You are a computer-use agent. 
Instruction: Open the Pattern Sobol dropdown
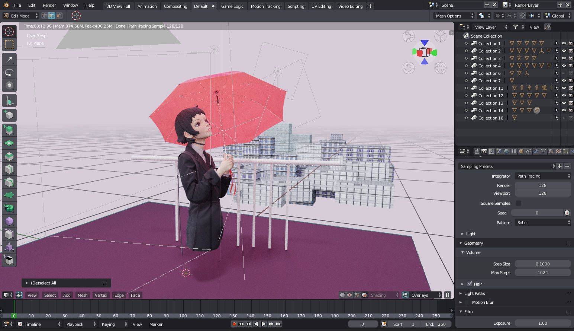(x=543, y=223)
